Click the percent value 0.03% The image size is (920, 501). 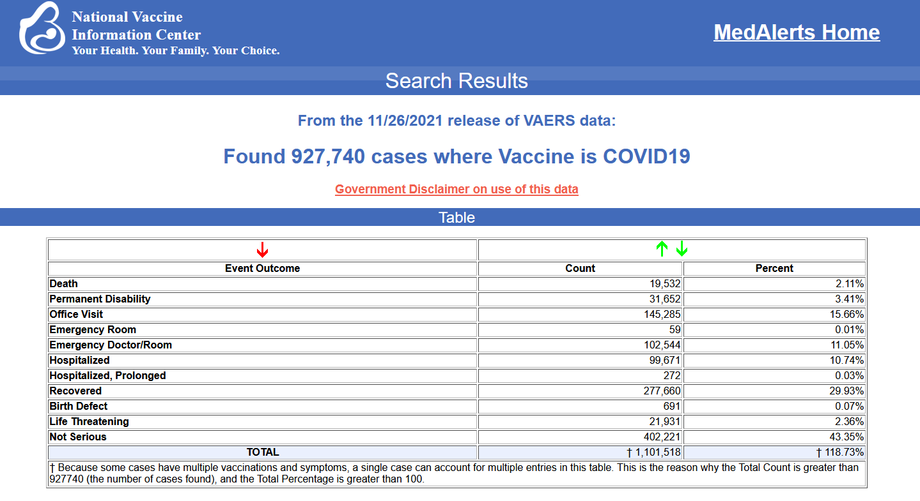click(850, 375)
